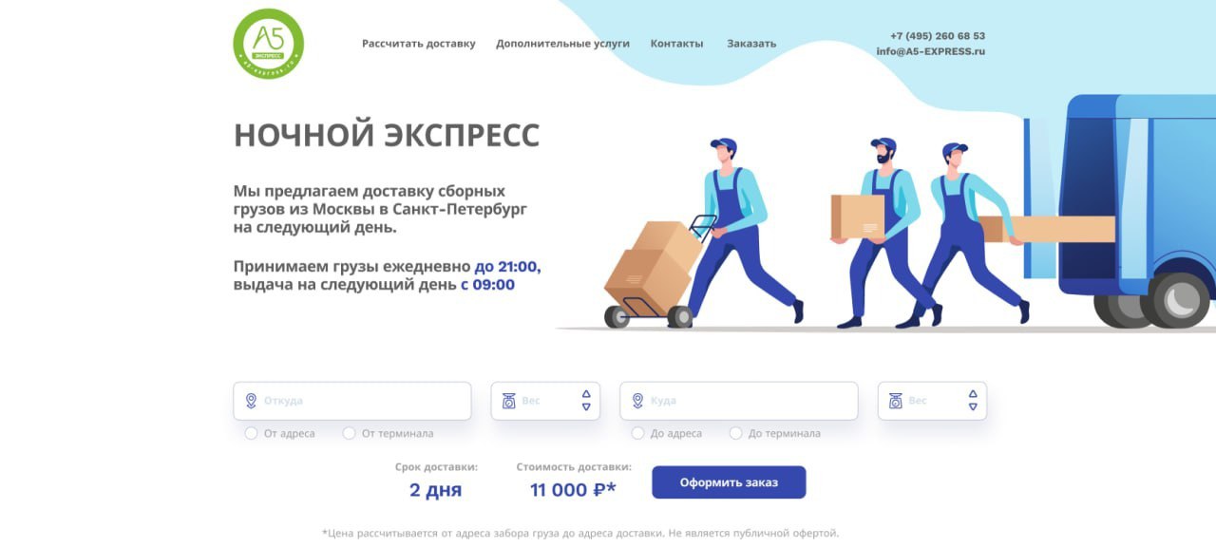
Task: Click scale icon in the second Вес field
Action: [x=896, y=401]
